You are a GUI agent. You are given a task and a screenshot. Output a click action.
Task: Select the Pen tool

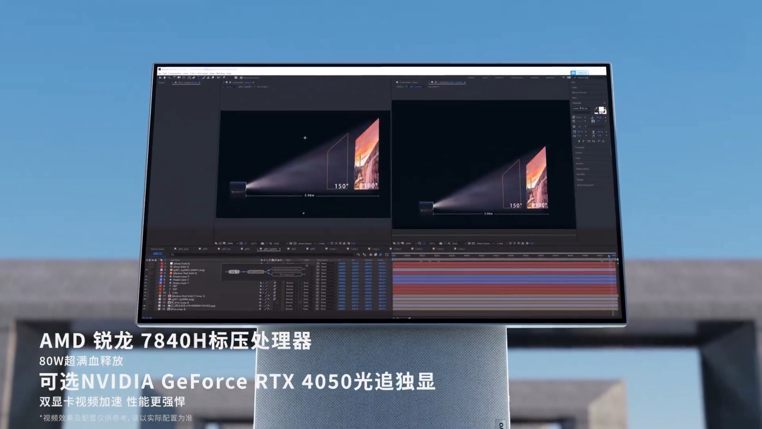193,78
